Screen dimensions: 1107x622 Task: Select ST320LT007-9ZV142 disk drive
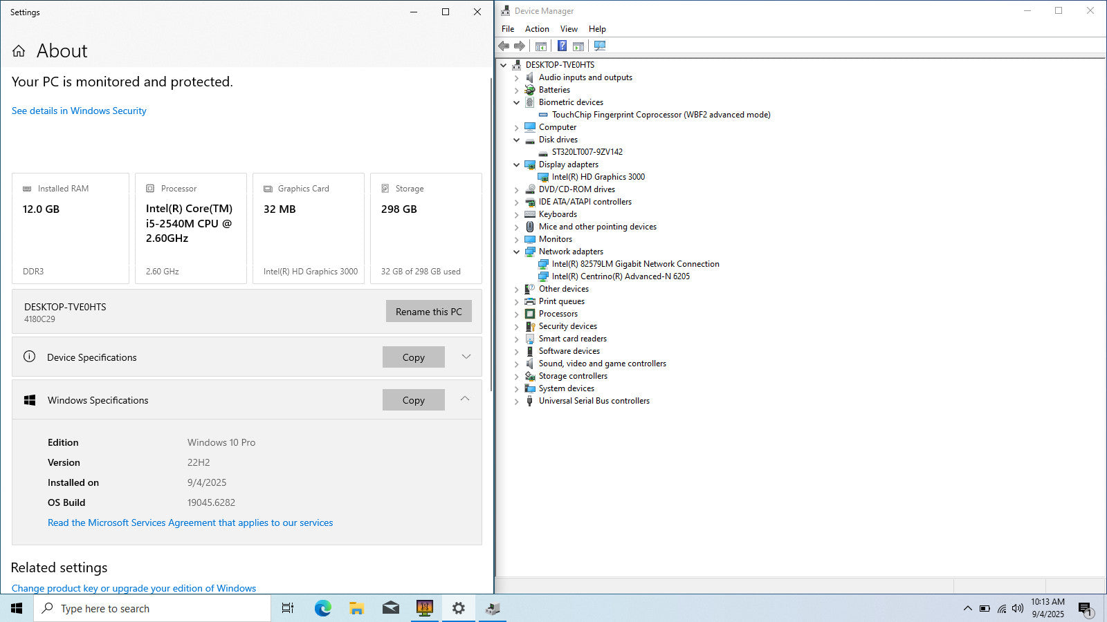587,152
